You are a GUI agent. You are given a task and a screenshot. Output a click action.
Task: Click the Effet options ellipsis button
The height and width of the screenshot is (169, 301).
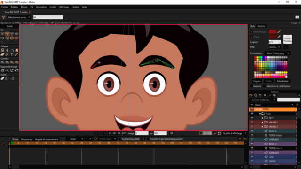286,47
